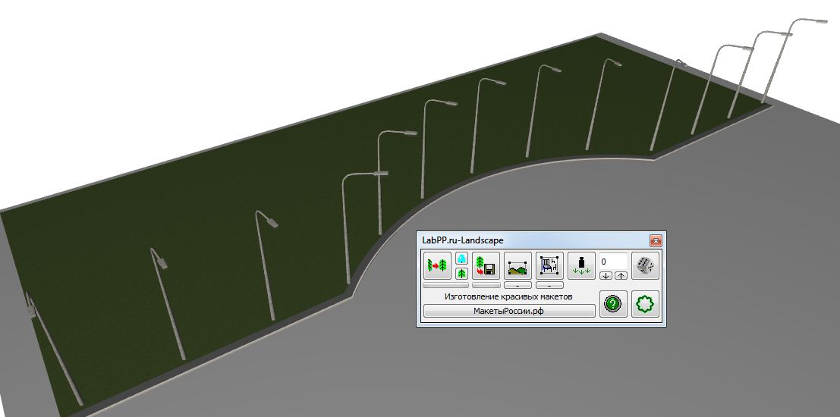Click the dice randomize icon
The height and width of the screenshot is (417, 840).
coord(645,265)
